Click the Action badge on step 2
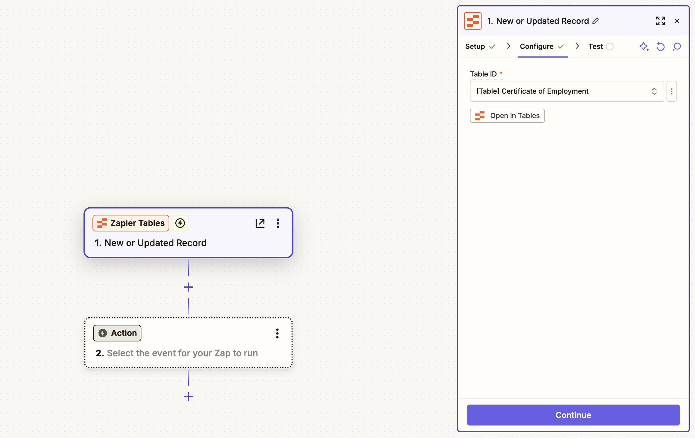Image resolution: width=695 pixels, height=438 pixels. pos(117,333)
